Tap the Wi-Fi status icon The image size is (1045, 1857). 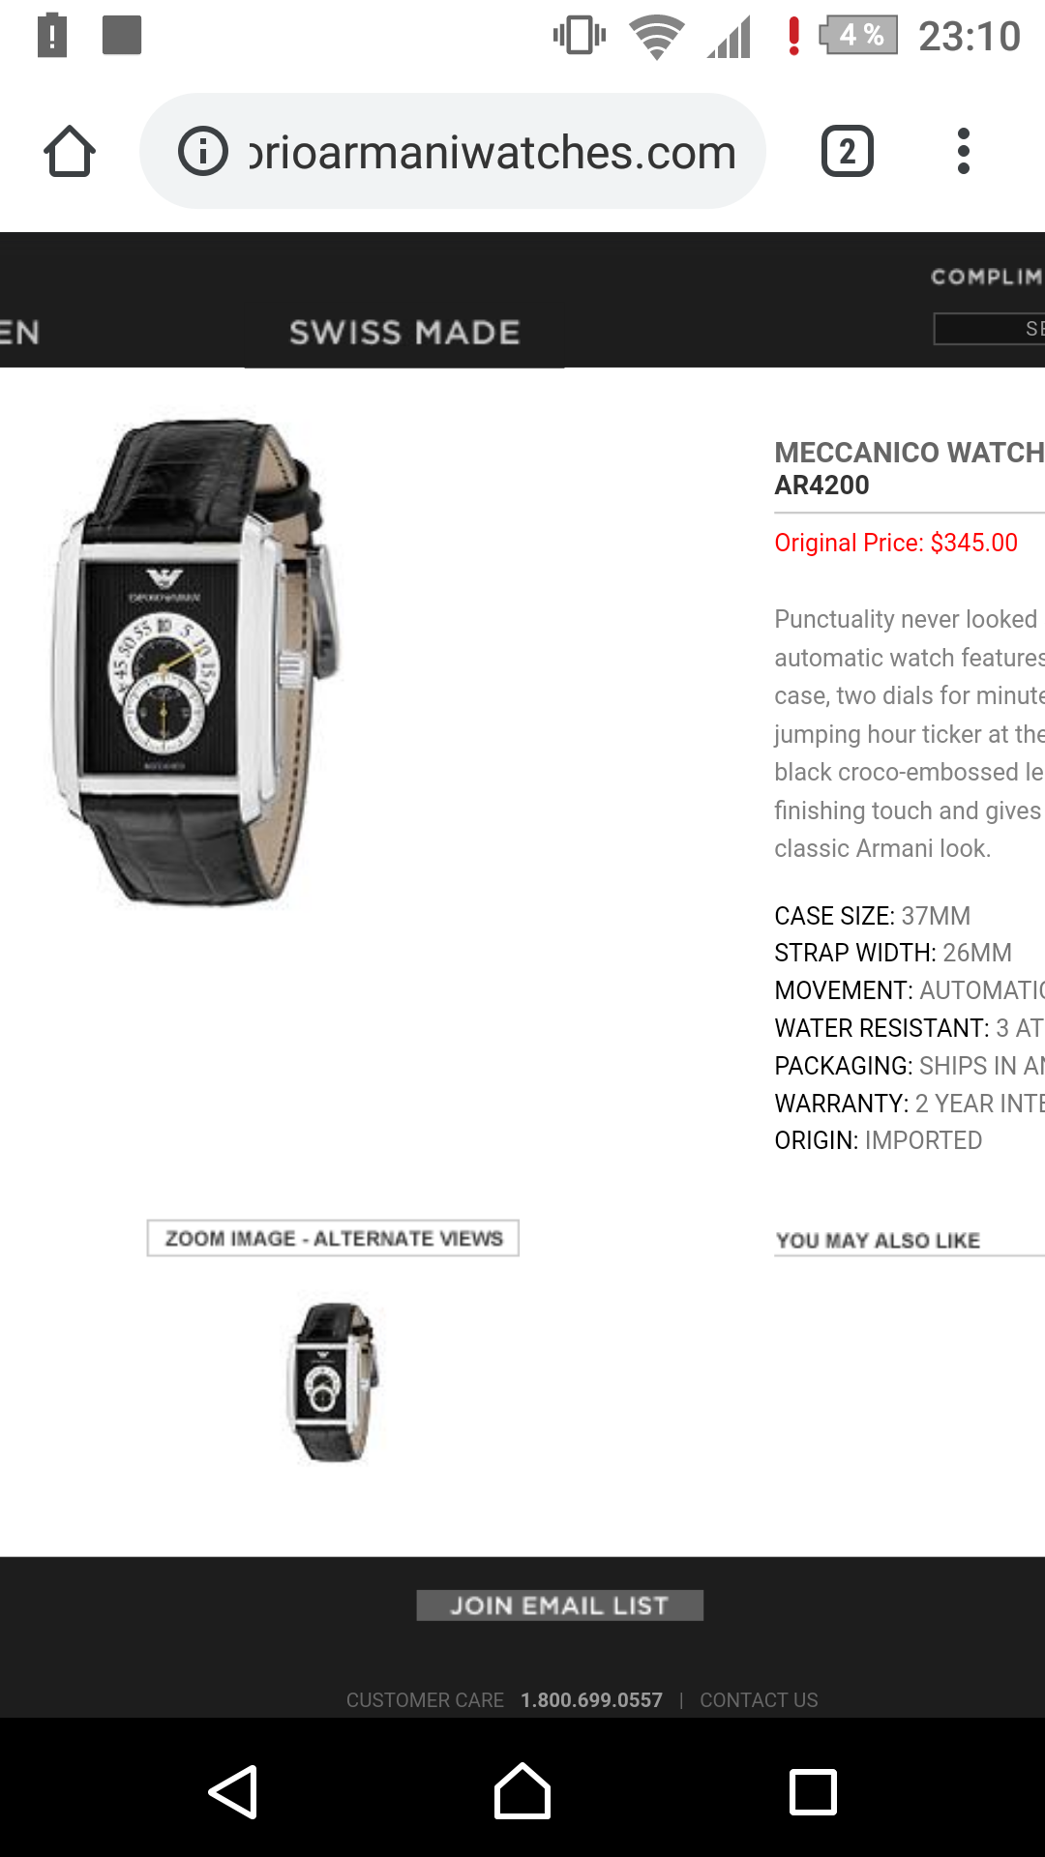click(x=657, y=37)
